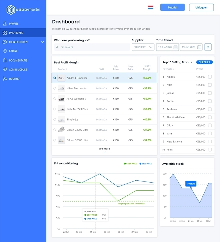Viewport: 220px width, 242px height.
Task: Click the Simple Joy shoe thumbnail
Action: pos(61,119)
